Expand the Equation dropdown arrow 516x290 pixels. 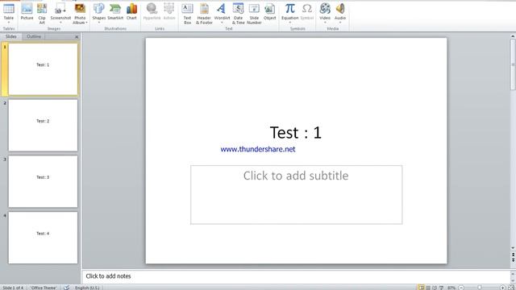tap(289, 23)
